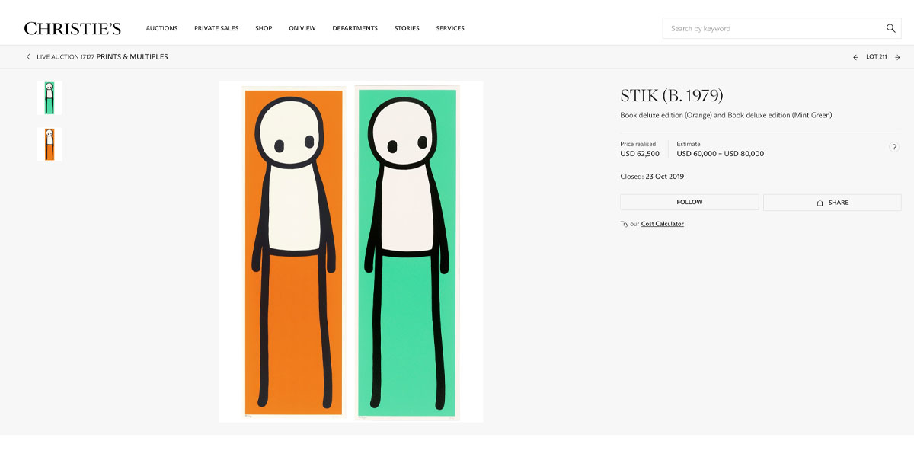Open the Shop section

[x=264, y=28]
